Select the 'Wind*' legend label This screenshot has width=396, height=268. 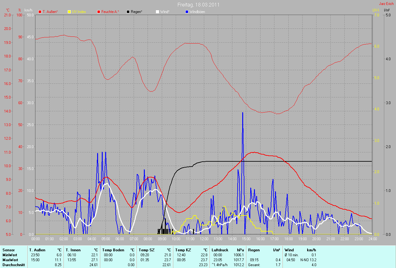165,12
